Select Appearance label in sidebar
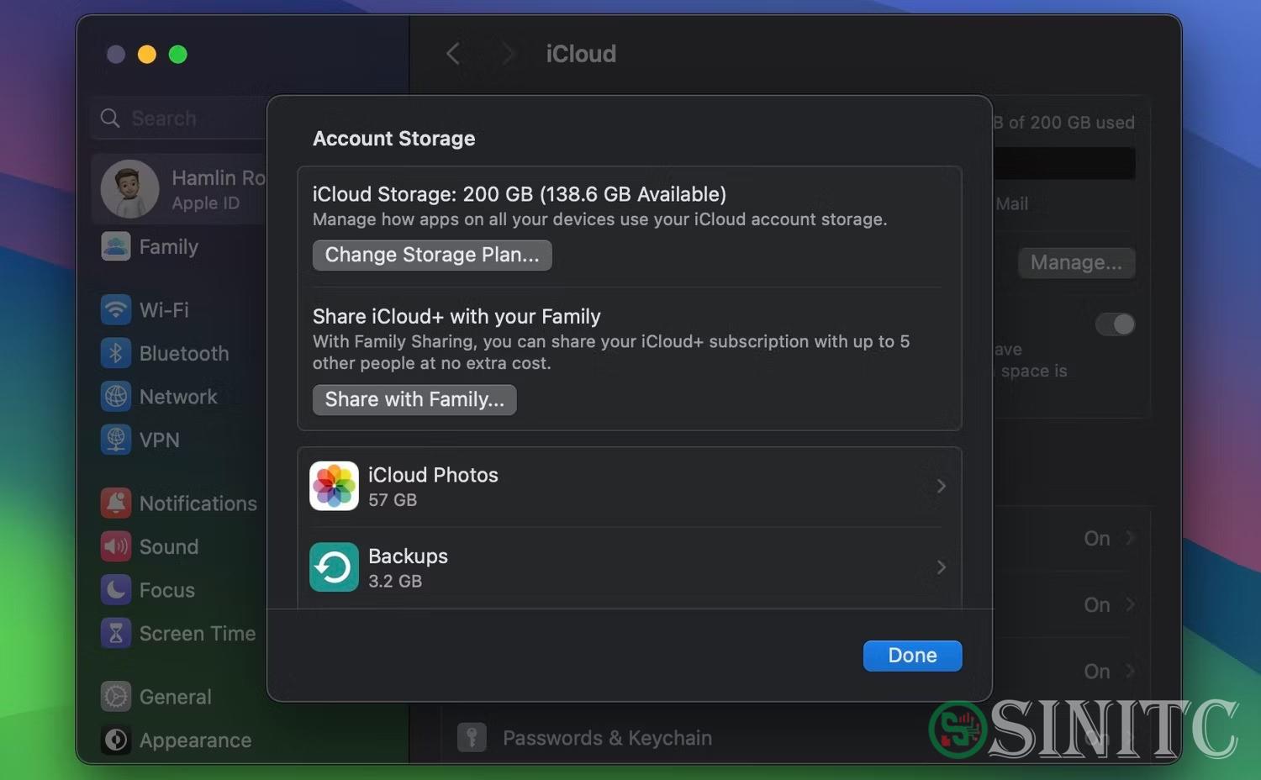 (196, 740)
